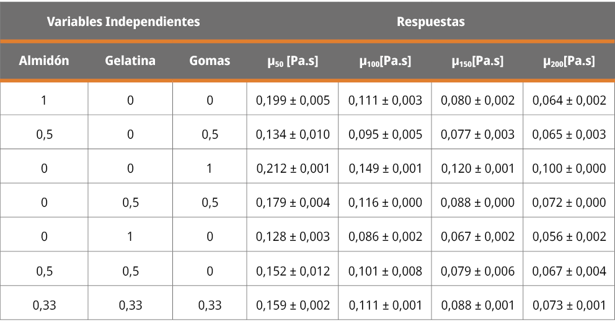Select the Gomas column header
615x330 pixels.
tap(210, 61)
